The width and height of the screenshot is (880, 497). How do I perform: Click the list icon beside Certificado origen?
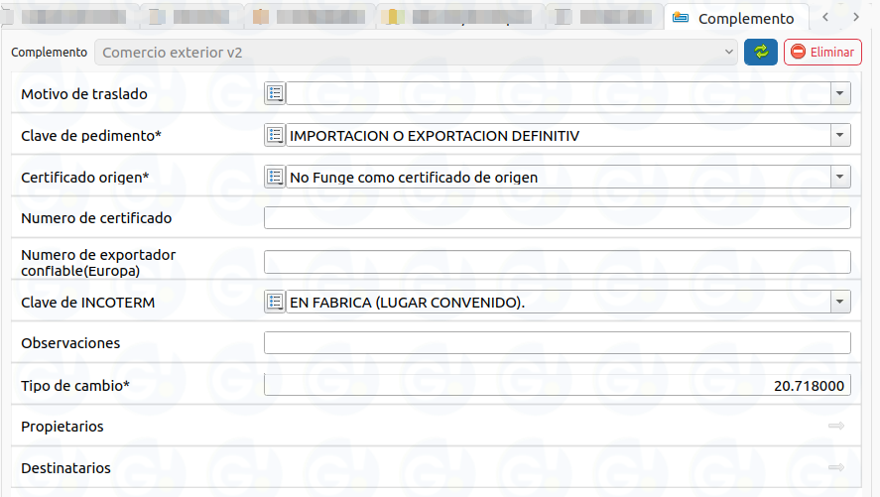[275, 177]
